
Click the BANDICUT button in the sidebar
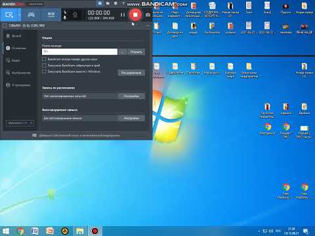[x=20, y=123]
